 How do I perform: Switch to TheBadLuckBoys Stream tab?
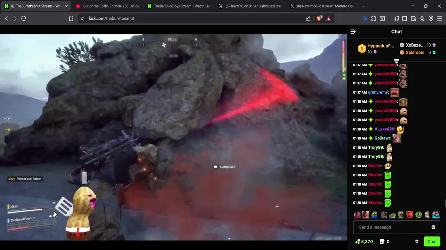(x=179, y=6)
